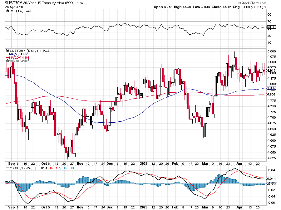
Task: Click the $UST30Y ticker symbol title
Action: point(11,2)
